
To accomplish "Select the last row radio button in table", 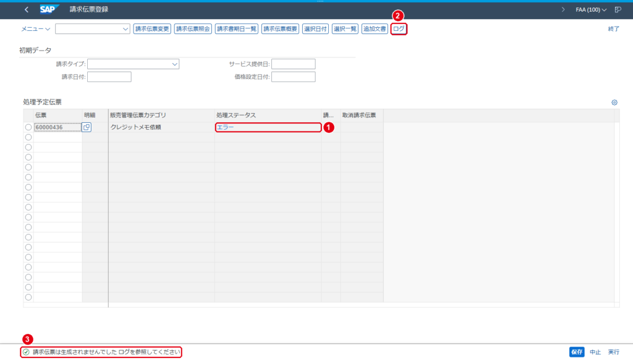I will pos(28,297).
